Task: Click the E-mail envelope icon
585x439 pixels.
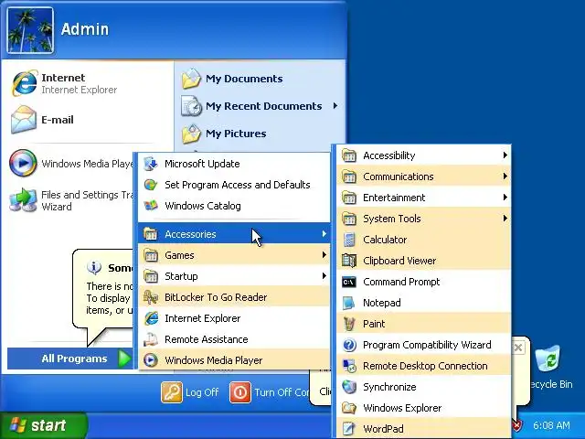Action: [24, 120]
